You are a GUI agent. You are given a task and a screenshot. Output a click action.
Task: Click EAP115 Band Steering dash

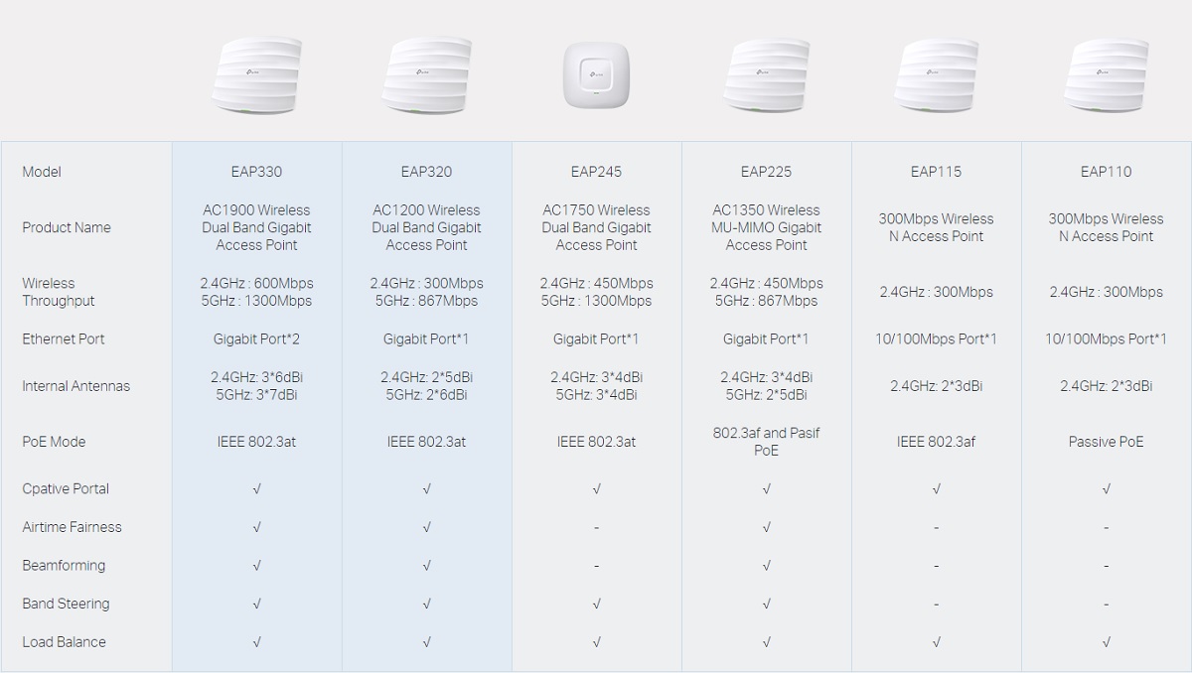[936, 605]
